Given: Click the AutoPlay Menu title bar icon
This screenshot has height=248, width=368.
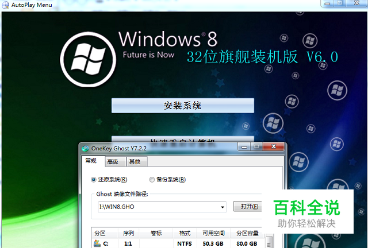Looking at the screenshot, I should click(5, 5).
